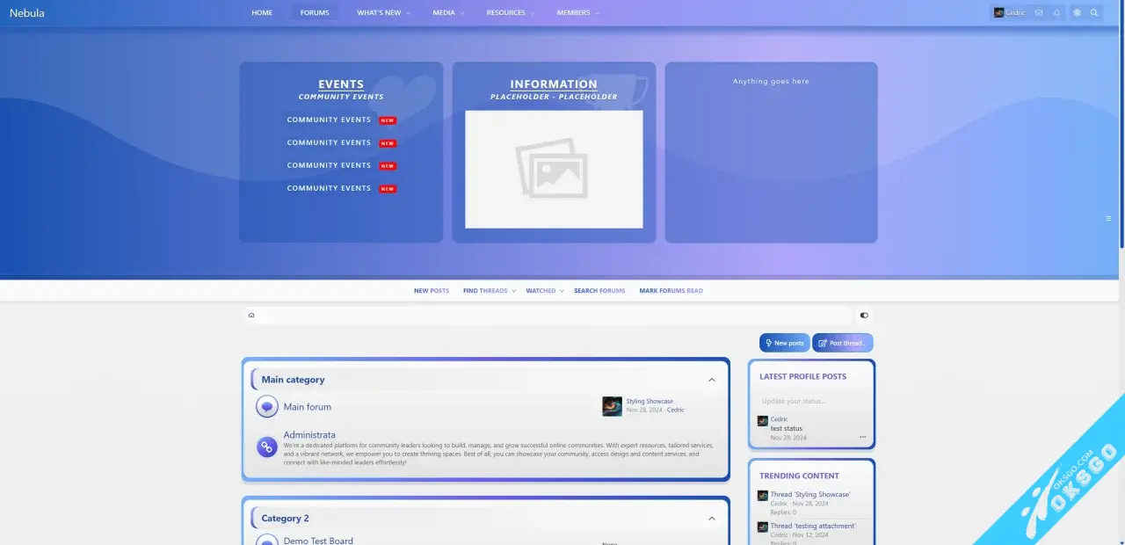Click the Post thread button

point(843,343)
